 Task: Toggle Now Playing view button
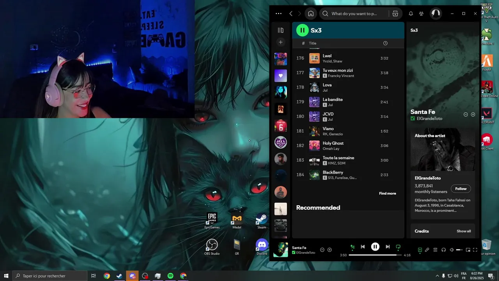tap(420, 250)
